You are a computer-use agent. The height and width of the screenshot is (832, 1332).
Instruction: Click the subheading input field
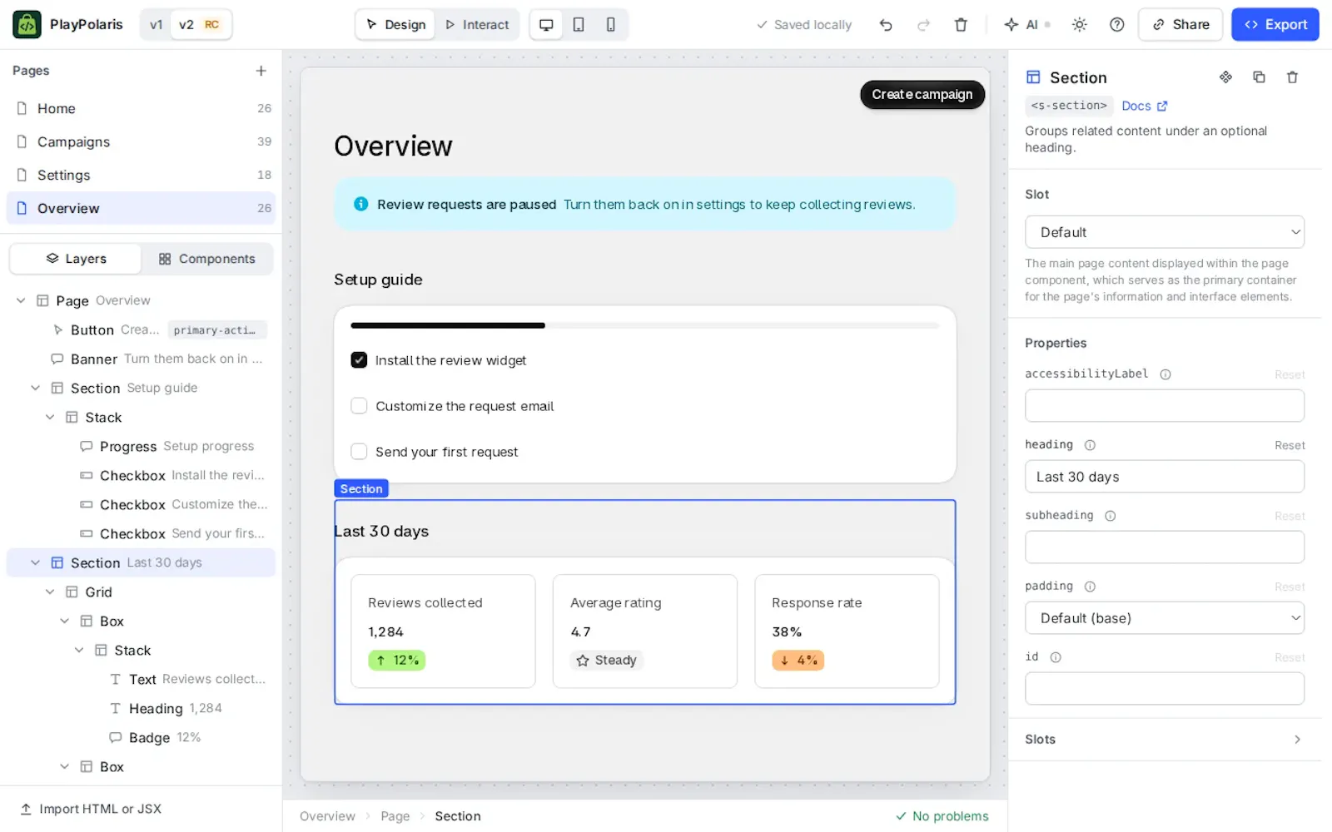[x=1165, y=547]
